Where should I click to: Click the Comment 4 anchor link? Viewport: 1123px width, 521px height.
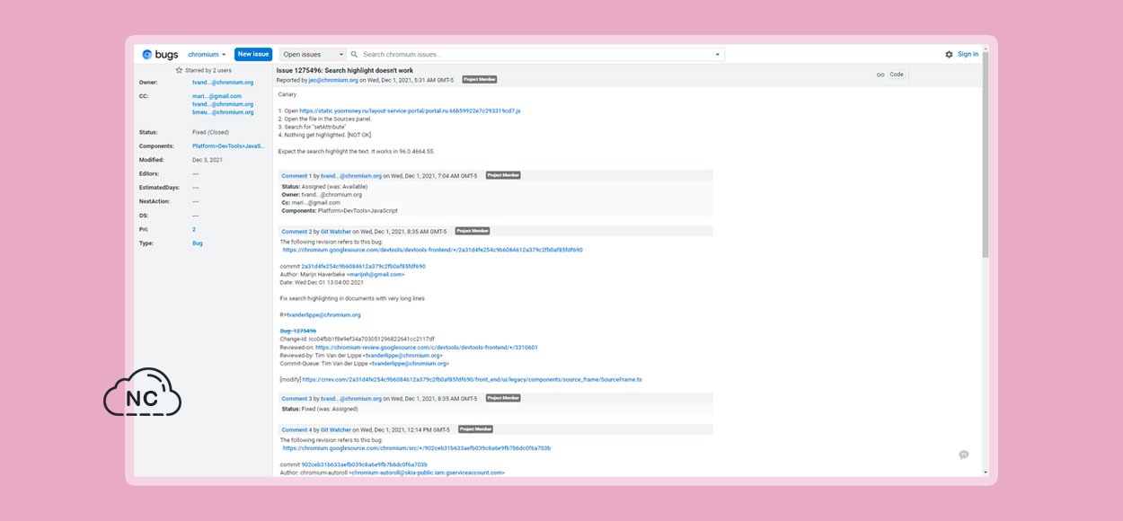[x=296, y=429]
